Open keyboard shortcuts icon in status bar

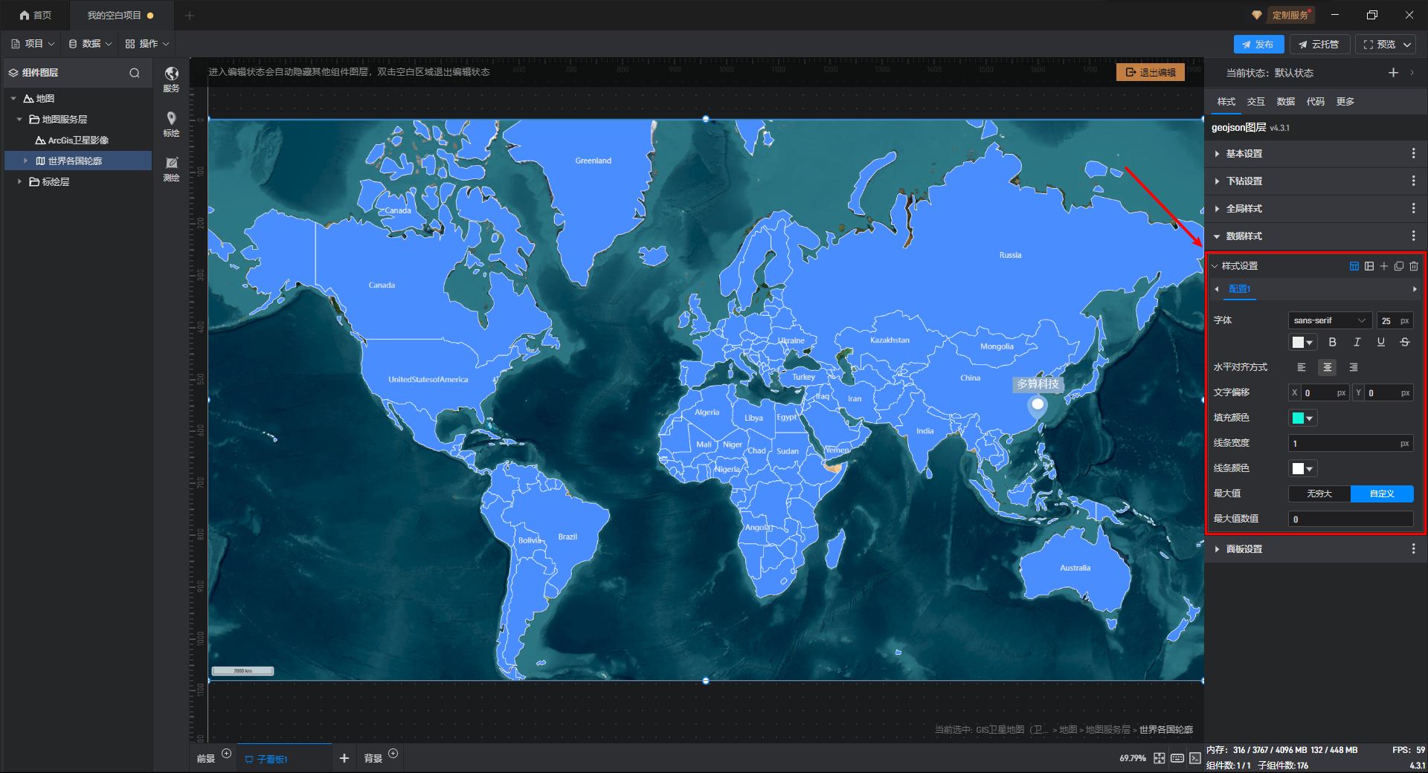click(1177, 758)
